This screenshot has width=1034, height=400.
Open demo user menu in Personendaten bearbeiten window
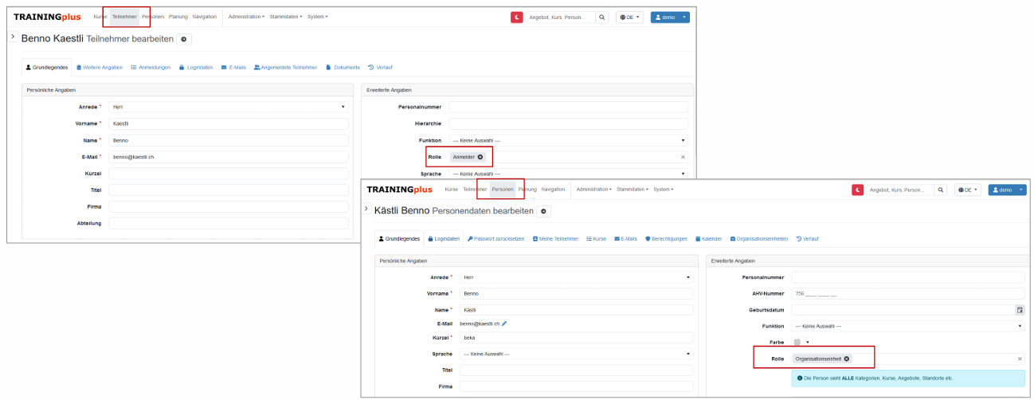tap(1008, 190)
